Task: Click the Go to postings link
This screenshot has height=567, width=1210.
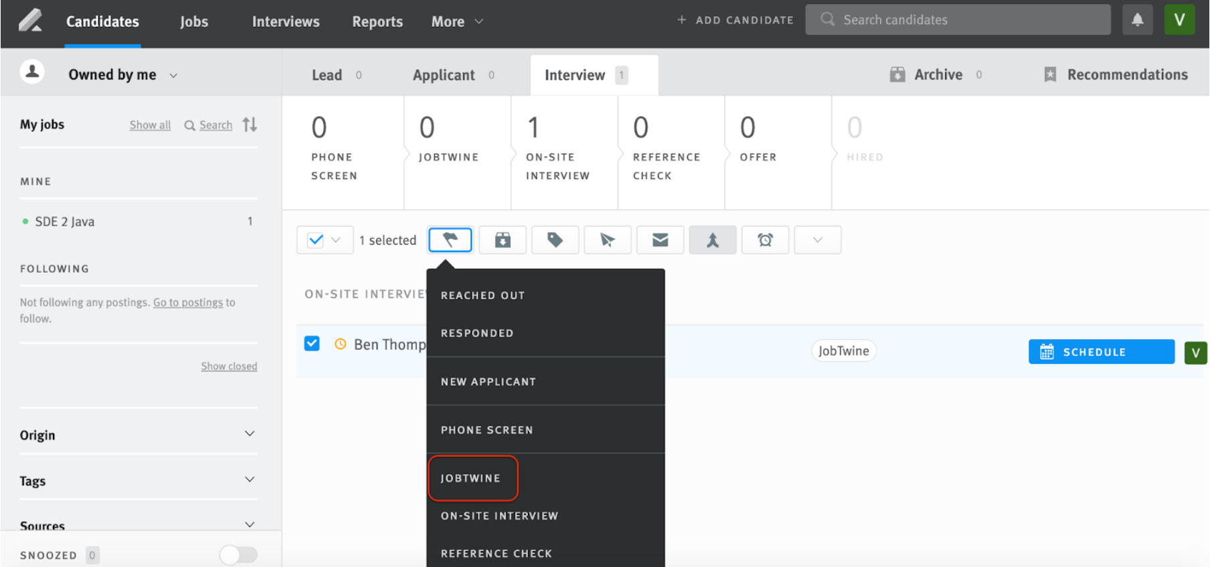Action: 188,302
